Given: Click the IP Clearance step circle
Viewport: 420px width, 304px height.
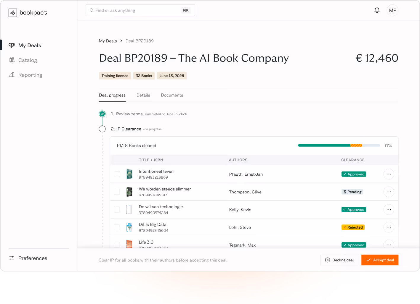Looking at the screenshot, I should pos(102,129).
